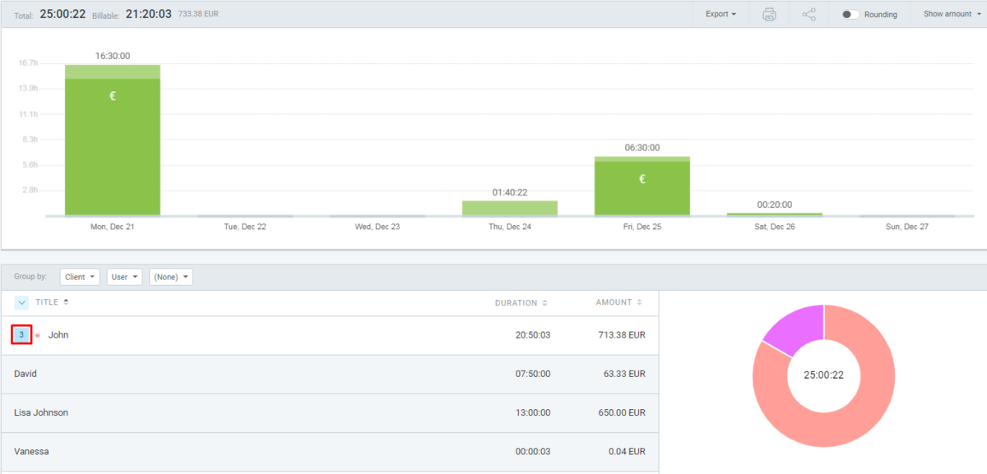Viewport: 987px width, 474px height.
Task: Open the (None) group-by dropdown
Action: pos(170,277)
